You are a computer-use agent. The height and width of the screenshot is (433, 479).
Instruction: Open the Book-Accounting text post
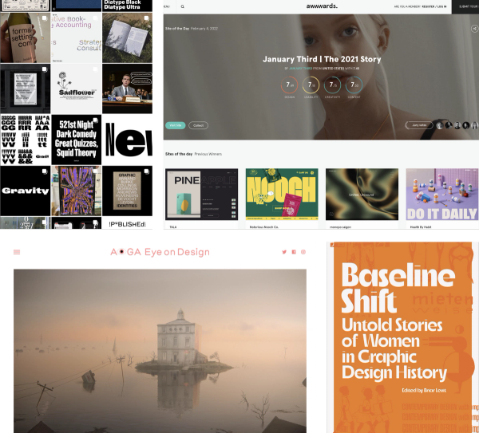click(x=77, y=37)
